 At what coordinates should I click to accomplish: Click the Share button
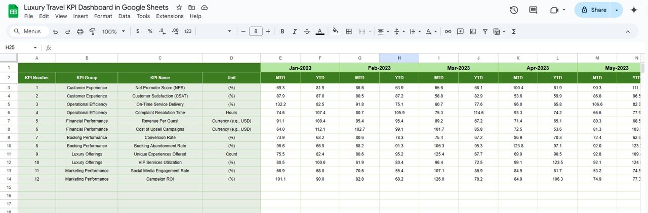pos(592,10)
